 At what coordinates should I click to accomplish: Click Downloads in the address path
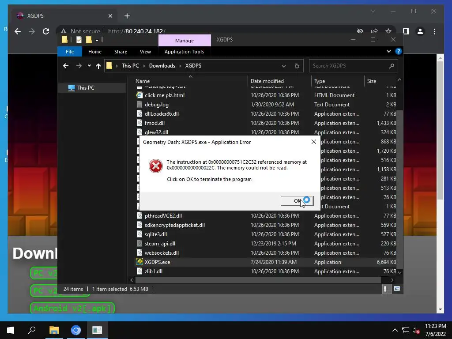click(162, 66)
